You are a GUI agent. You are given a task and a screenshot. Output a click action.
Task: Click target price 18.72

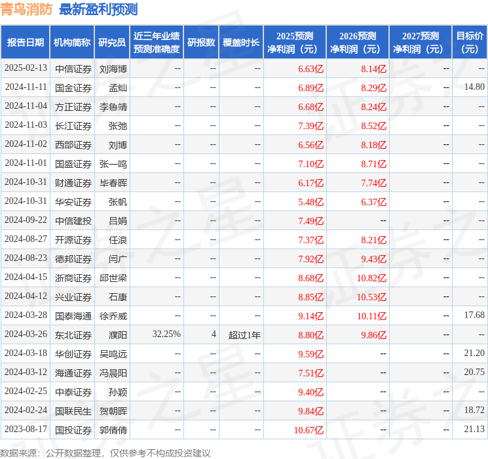tap(474, 410)
